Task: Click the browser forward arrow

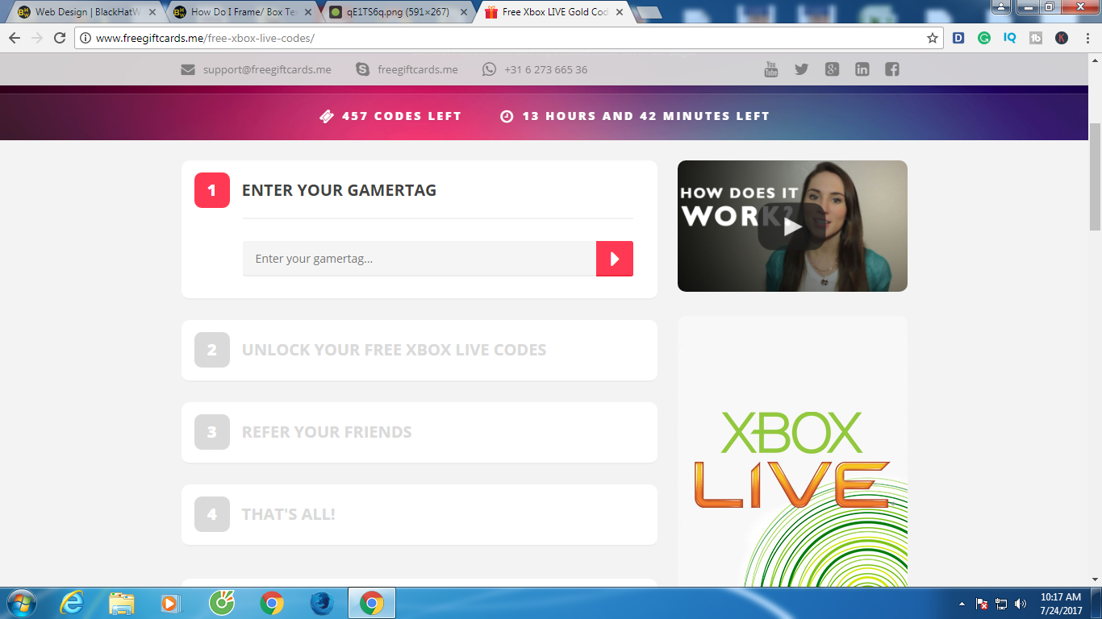Action: coord(37,38)
